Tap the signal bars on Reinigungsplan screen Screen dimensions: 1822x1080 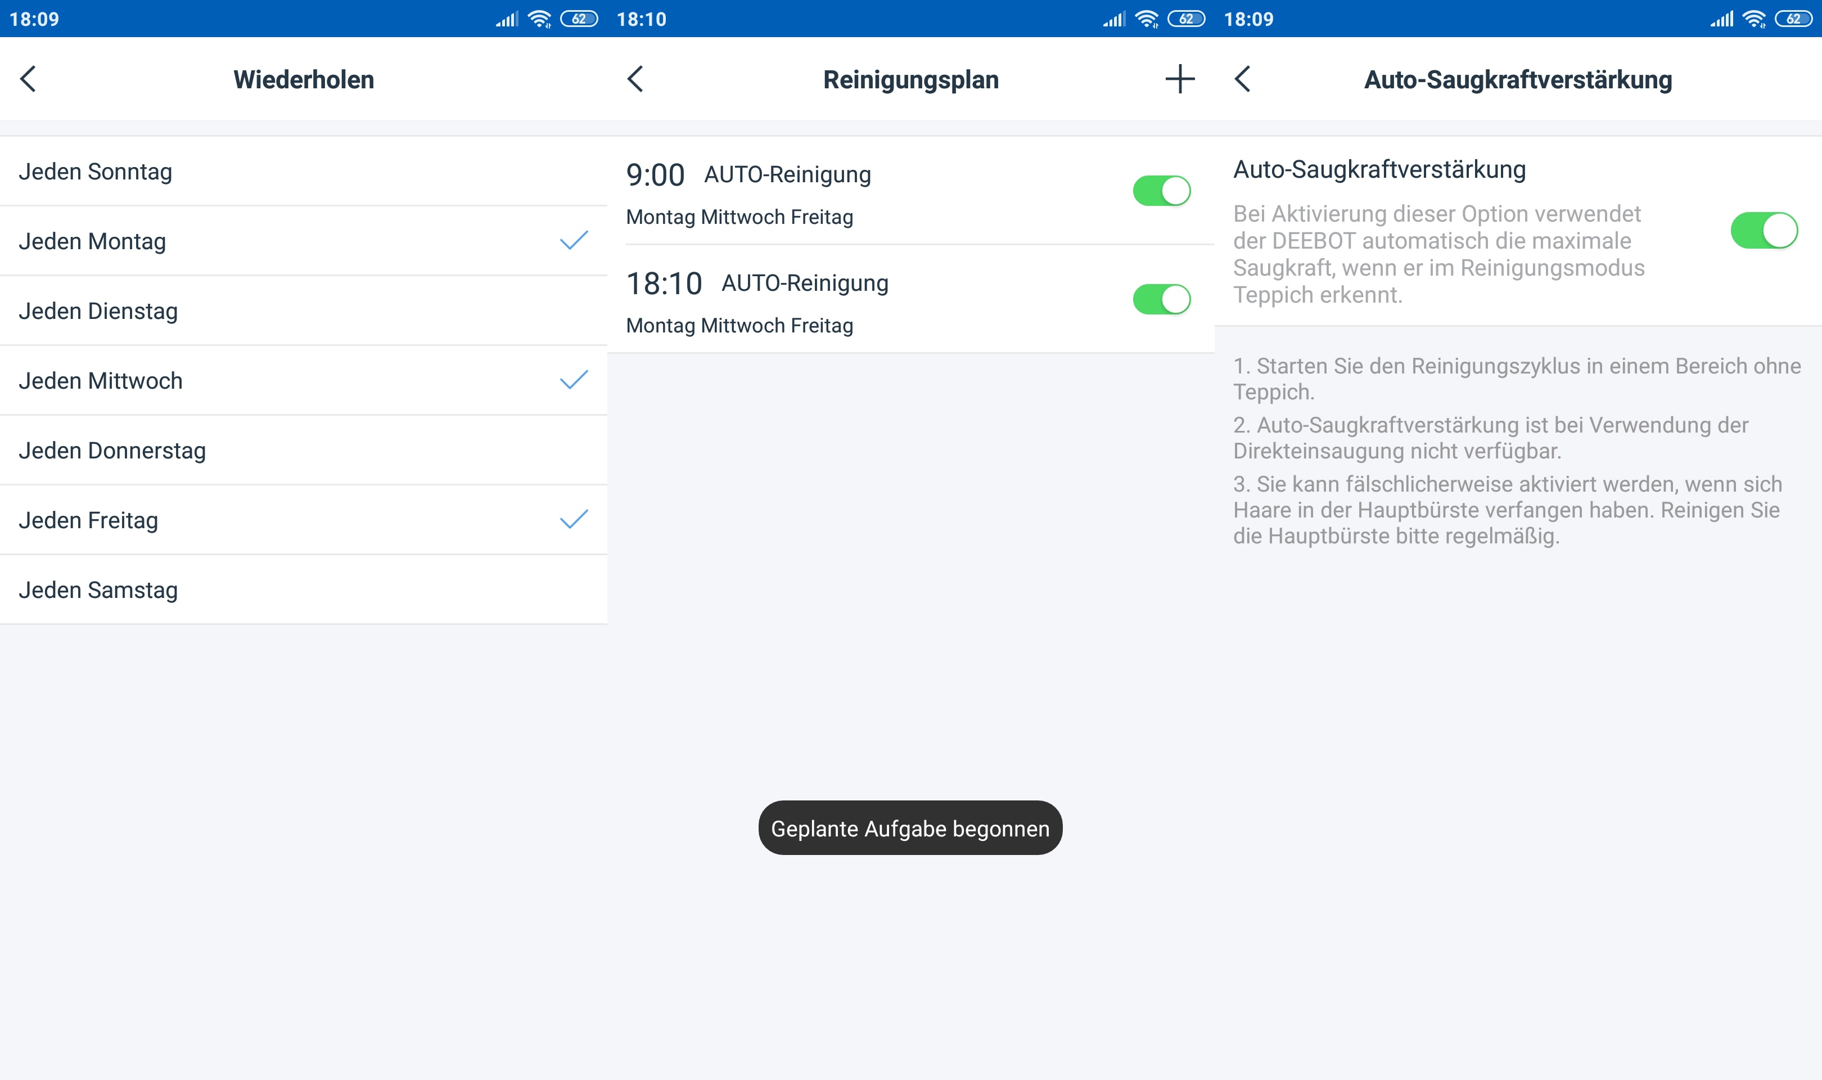[x=1115, y=19]
